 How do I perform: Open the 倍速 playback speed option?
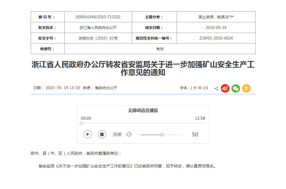click(x=117, y=134)
